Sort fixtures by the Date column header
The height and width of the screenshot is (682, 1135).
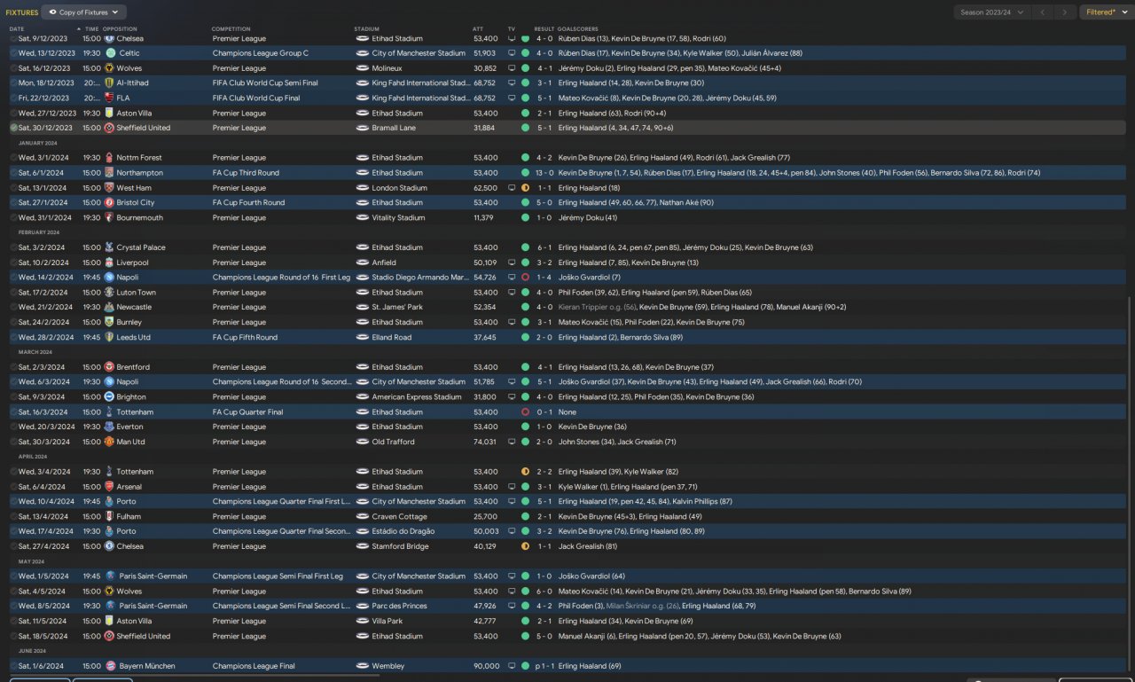tap(17, 29)
